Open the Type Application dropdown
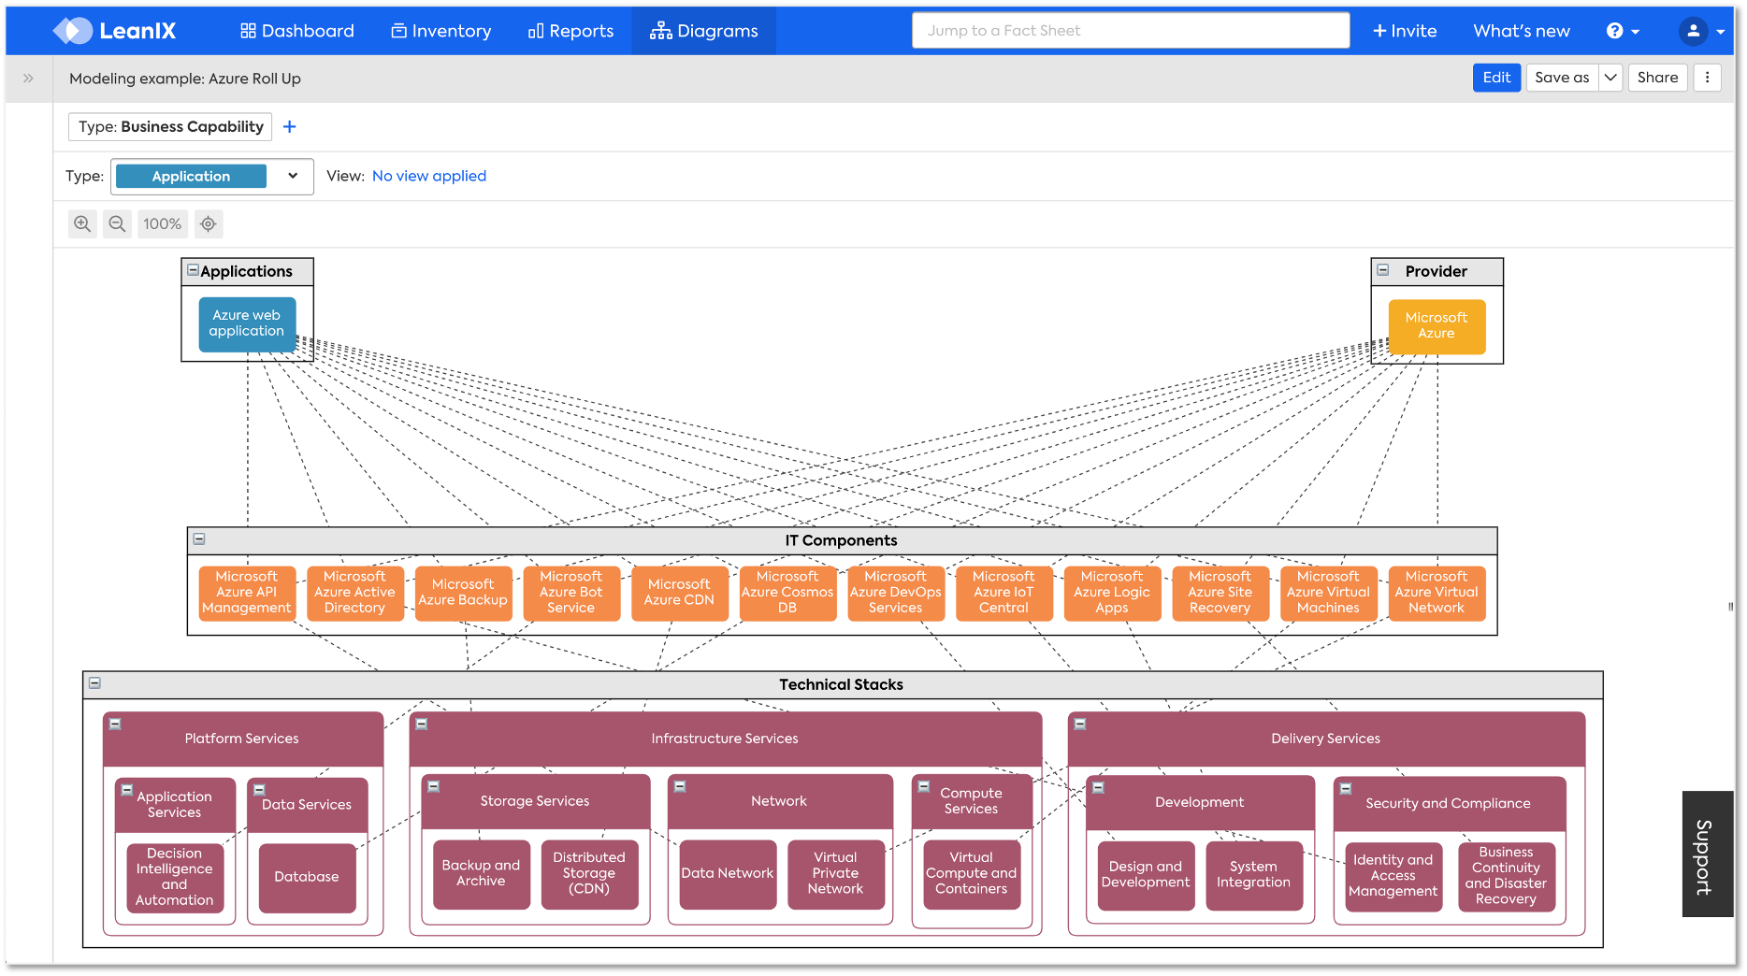This screenshot has width=1747, height=976. (212, 176)
